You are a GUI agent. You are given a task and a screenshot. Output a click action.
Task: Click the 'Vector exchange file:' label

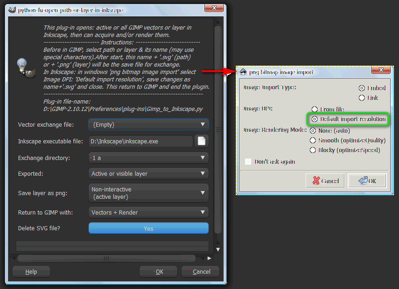pos(46,125)
